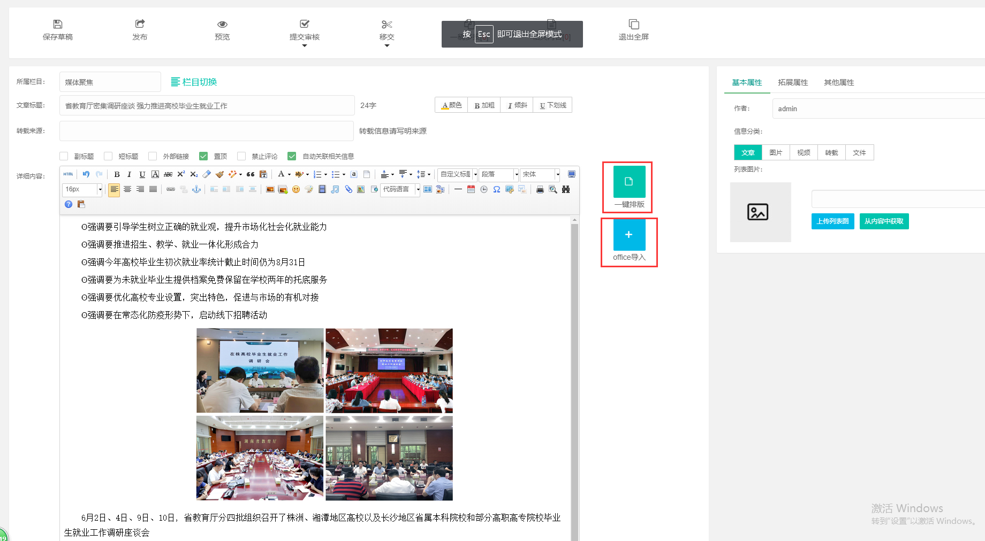Click the subscript X₂ icon
The width and height of the screenshot is (985, 541).
click(194, 174)
